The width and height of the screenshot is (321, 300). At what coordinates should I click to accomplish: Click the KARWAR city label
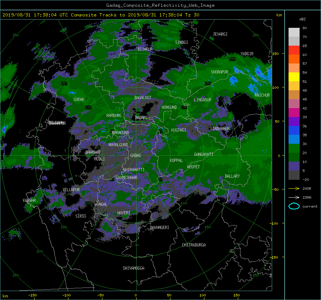29,200
